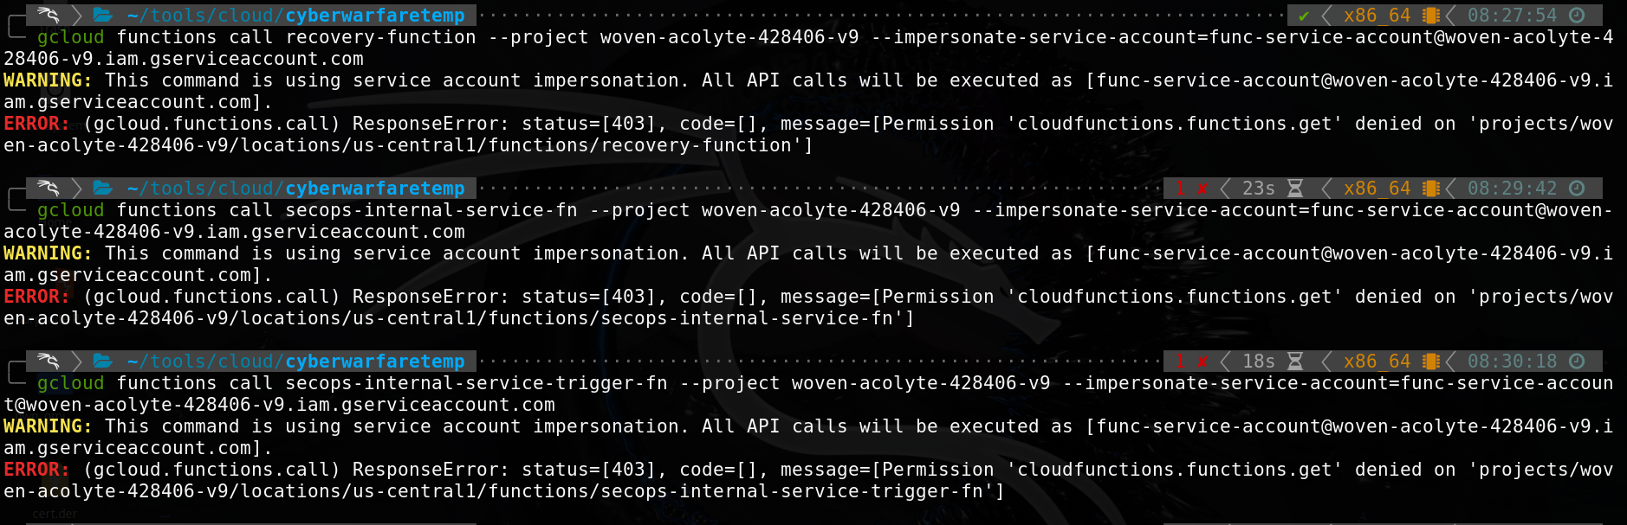Click the folder icon in second prompt

[103, 188]
